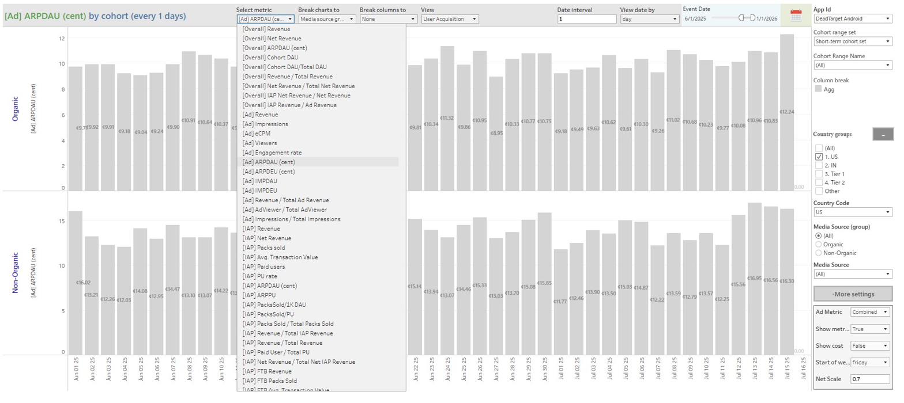Click the Select metric dropdown box

click(x=266, y=19)
